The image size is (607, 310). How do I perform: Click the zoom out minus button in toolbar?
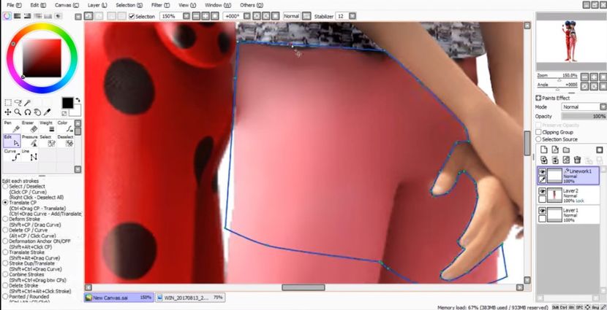(196, 16)
